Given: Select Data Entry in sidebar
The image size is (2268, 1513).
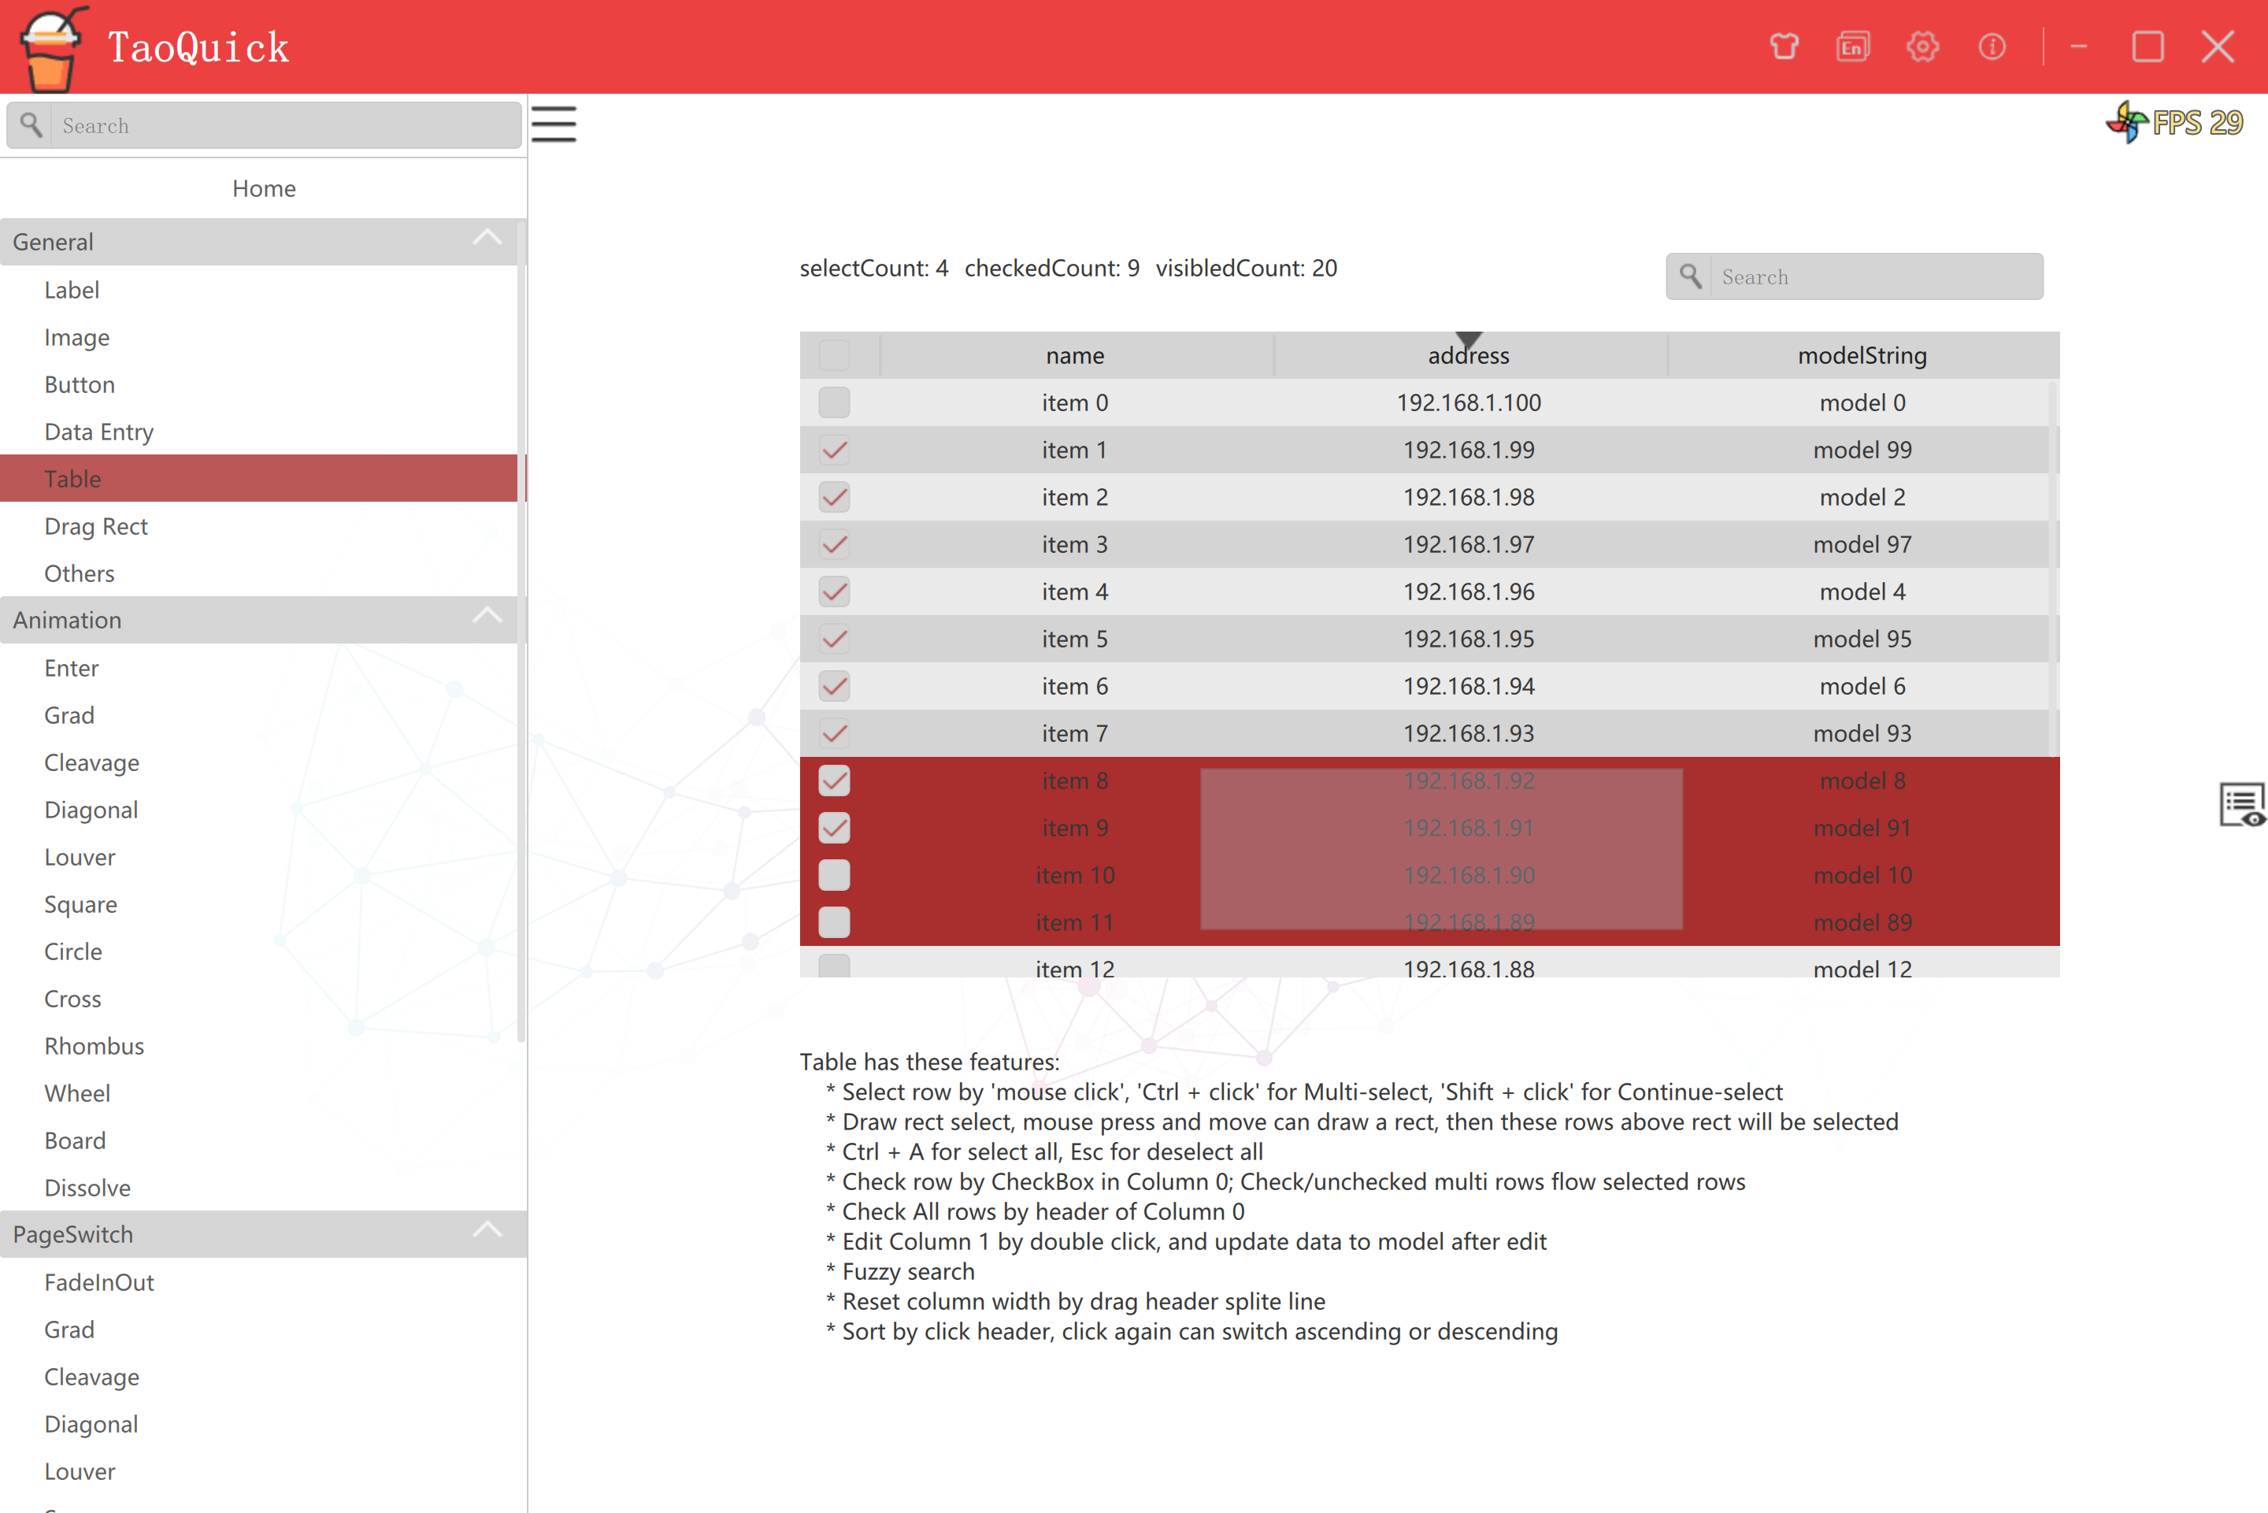Looking at the screenshot, I should coord(98,432).
